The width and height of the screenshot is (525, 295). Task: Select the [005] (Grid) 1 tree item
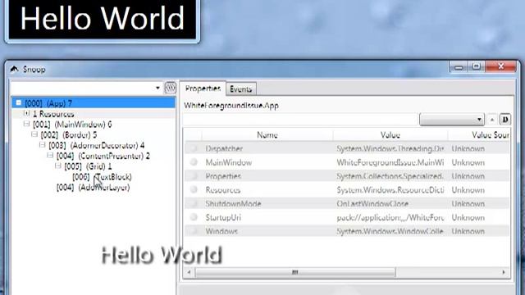tap(88, 166)
